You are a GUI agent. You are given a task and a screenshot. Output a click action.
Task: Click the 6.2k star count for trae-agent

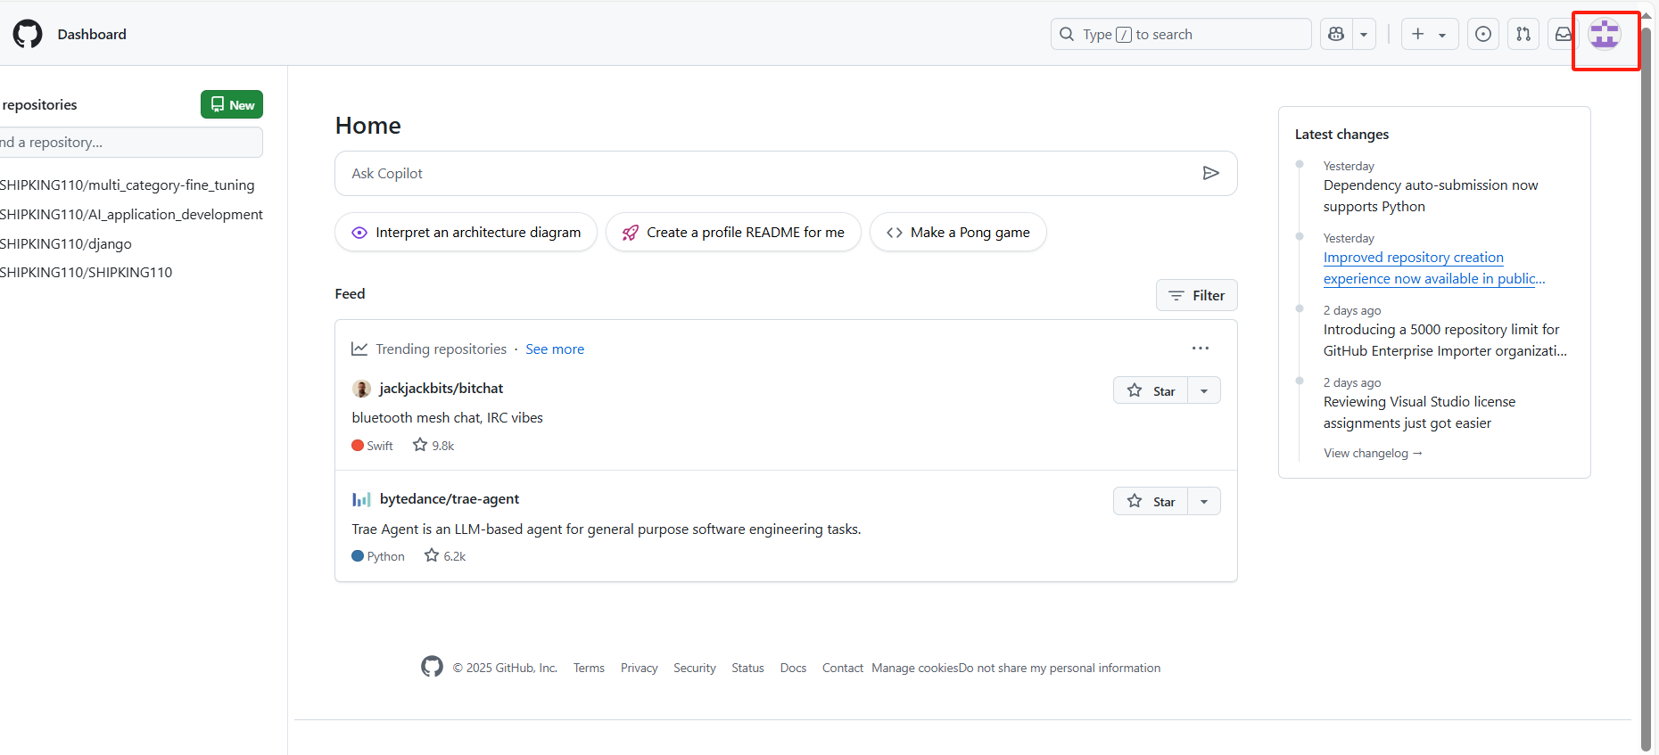pyautogui.click(x=445, y=555)
